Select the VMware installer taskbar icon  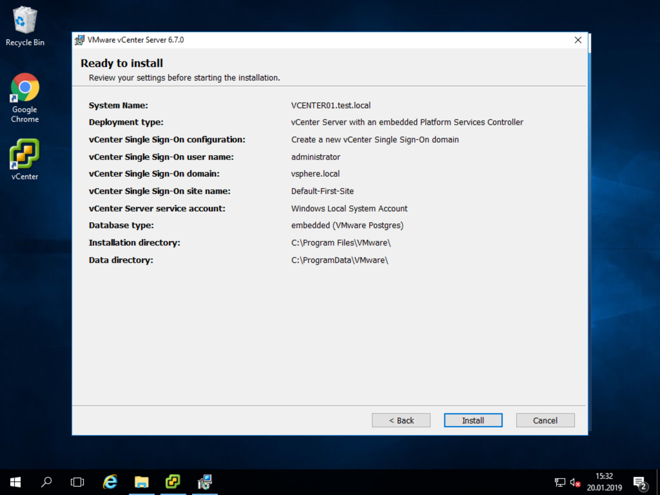(x=205, y=482)
